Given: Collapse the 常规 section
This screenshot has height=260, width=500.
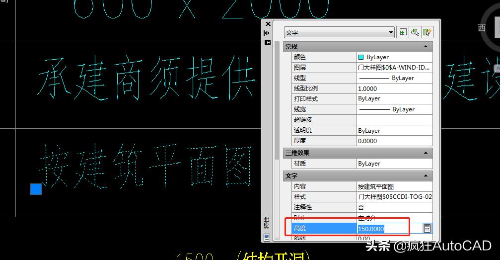Looking at the screenshot, I should pos(426,47).
